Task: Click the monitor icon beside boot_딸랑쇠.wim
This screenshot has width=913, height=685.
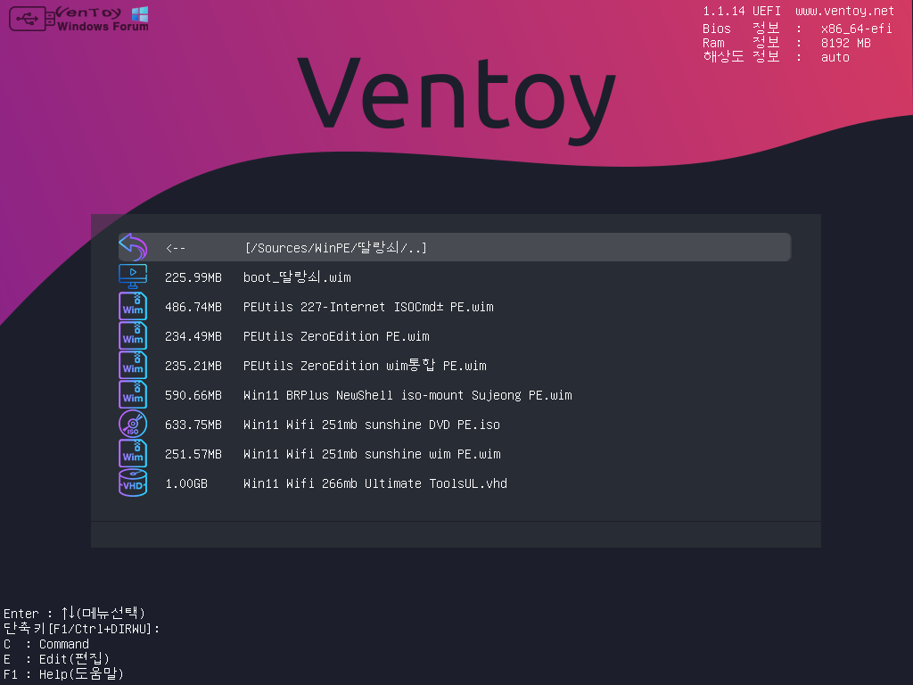Action: 133,276
